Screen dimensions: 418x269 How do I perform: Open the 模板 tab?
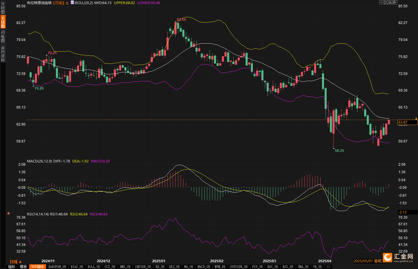click(x=23, y=267)
